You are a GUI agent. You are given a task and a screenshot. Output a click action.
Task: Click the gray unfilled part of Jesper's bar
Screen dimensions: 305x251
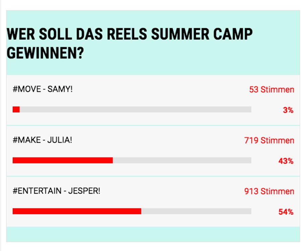(x=196, y=211)
